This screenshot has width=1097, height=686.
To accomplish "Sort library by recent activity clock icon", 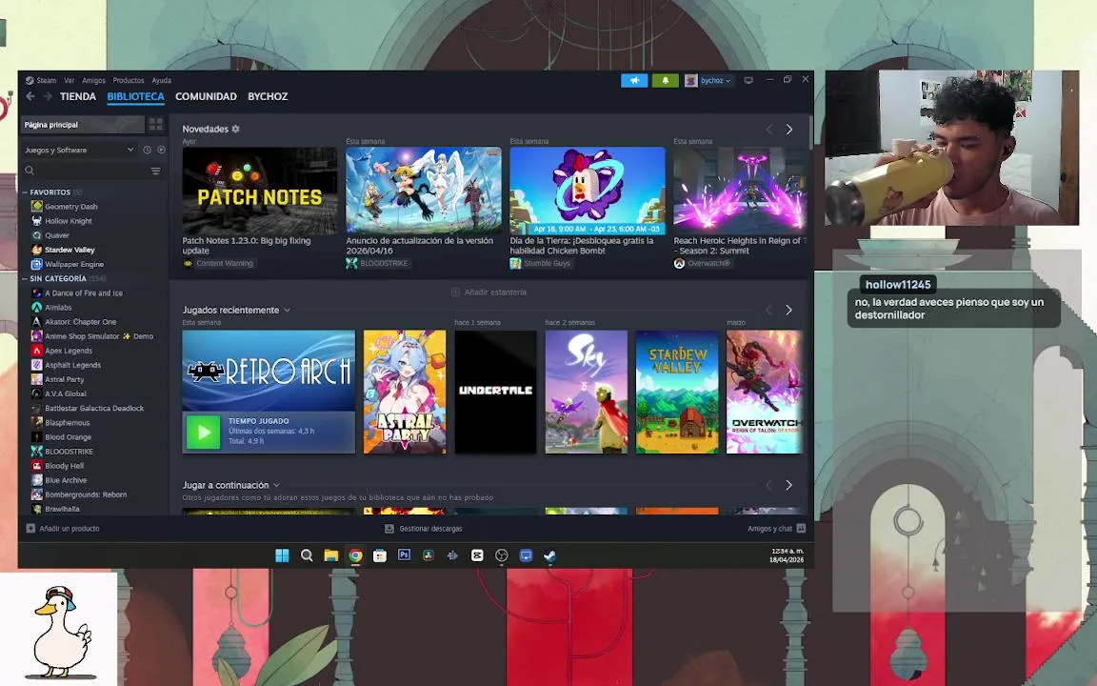I will 147,150.
